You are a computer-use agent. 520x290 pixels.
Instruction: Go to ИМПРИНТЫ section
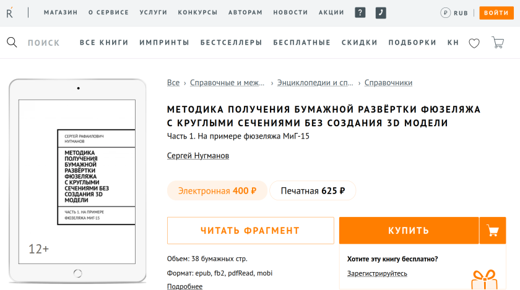(x=164, y=43)
